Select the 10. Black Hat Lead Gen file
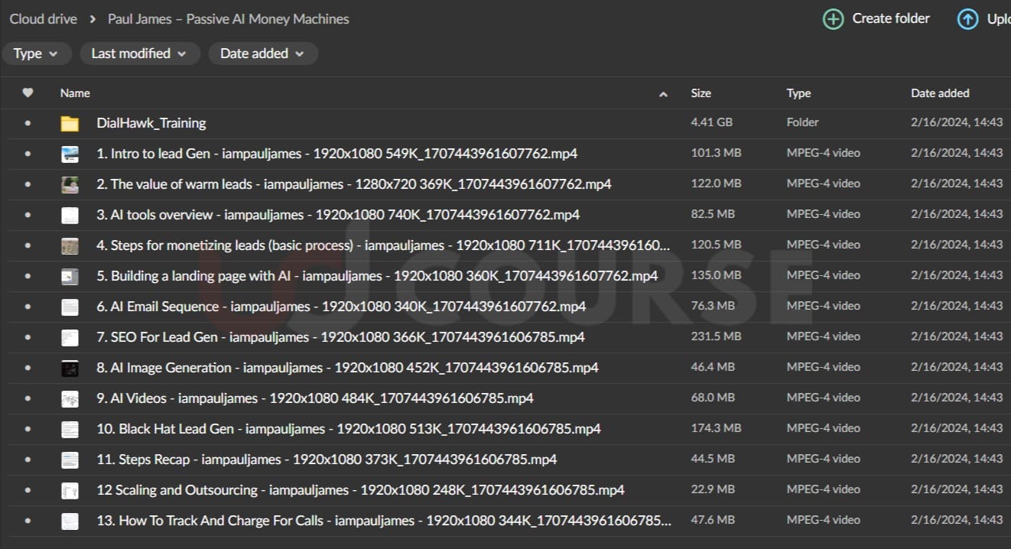 [348, 429]
